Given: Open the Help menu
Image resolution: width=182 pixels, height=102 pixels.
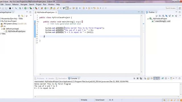Looking at the screenshot, I should [x=58, y=5].
